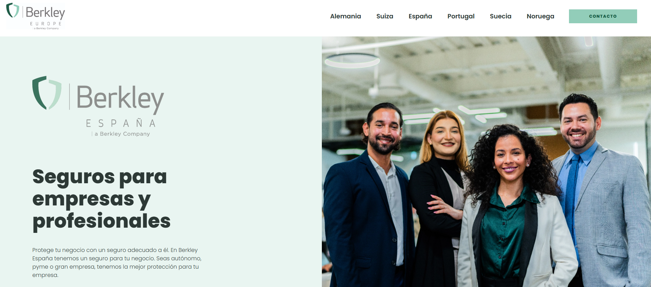
Task: Select Suiza in the navigation bar
Action: click(384, 16)
